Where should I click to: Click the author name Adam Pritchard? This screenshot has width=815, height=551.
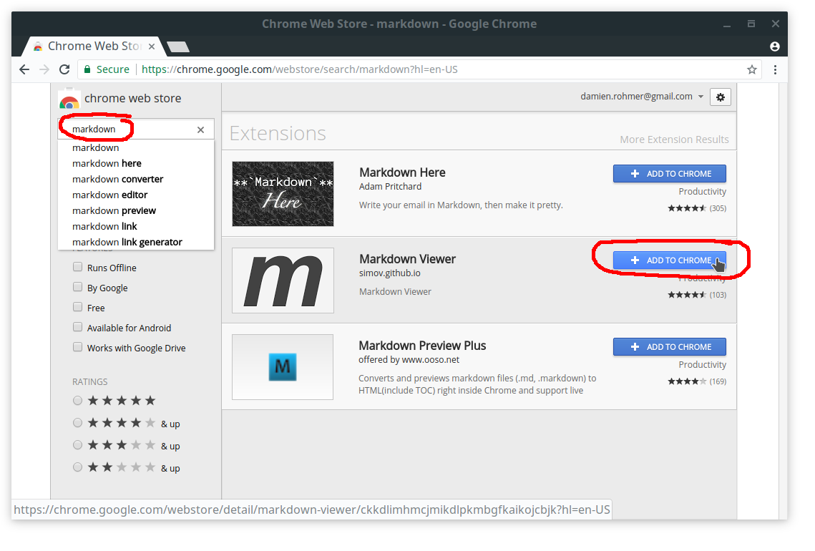tap(391, 187)
